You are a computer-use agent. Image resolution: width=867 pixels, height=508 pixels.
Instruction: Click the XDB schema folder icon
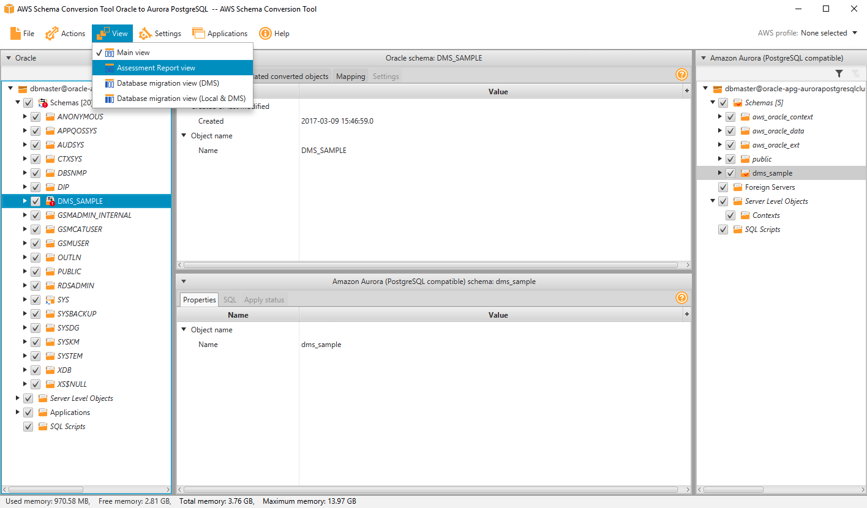pos(51,370)
